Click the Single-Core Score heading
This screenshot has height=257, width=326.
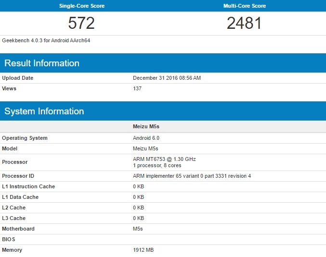82,6
